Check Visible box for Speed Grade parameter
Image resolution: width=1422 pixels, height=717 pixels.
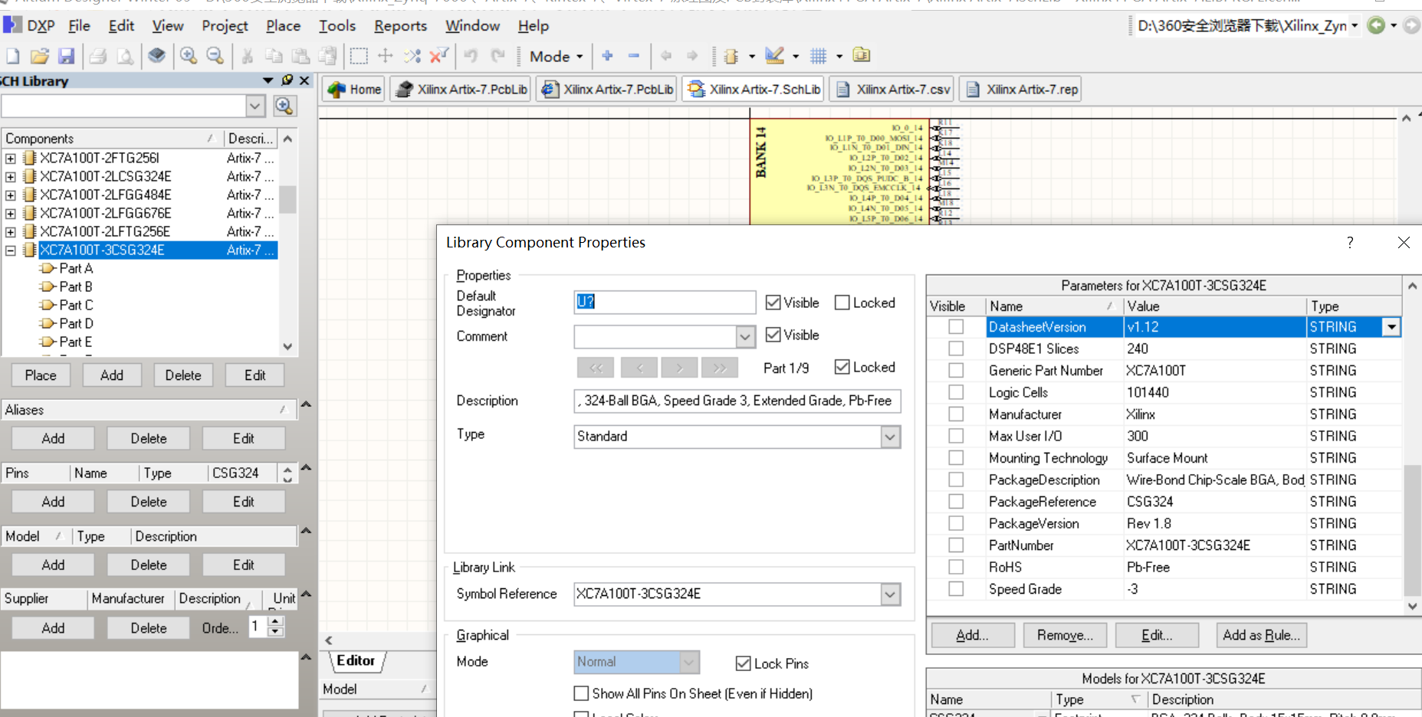[956, 589]
